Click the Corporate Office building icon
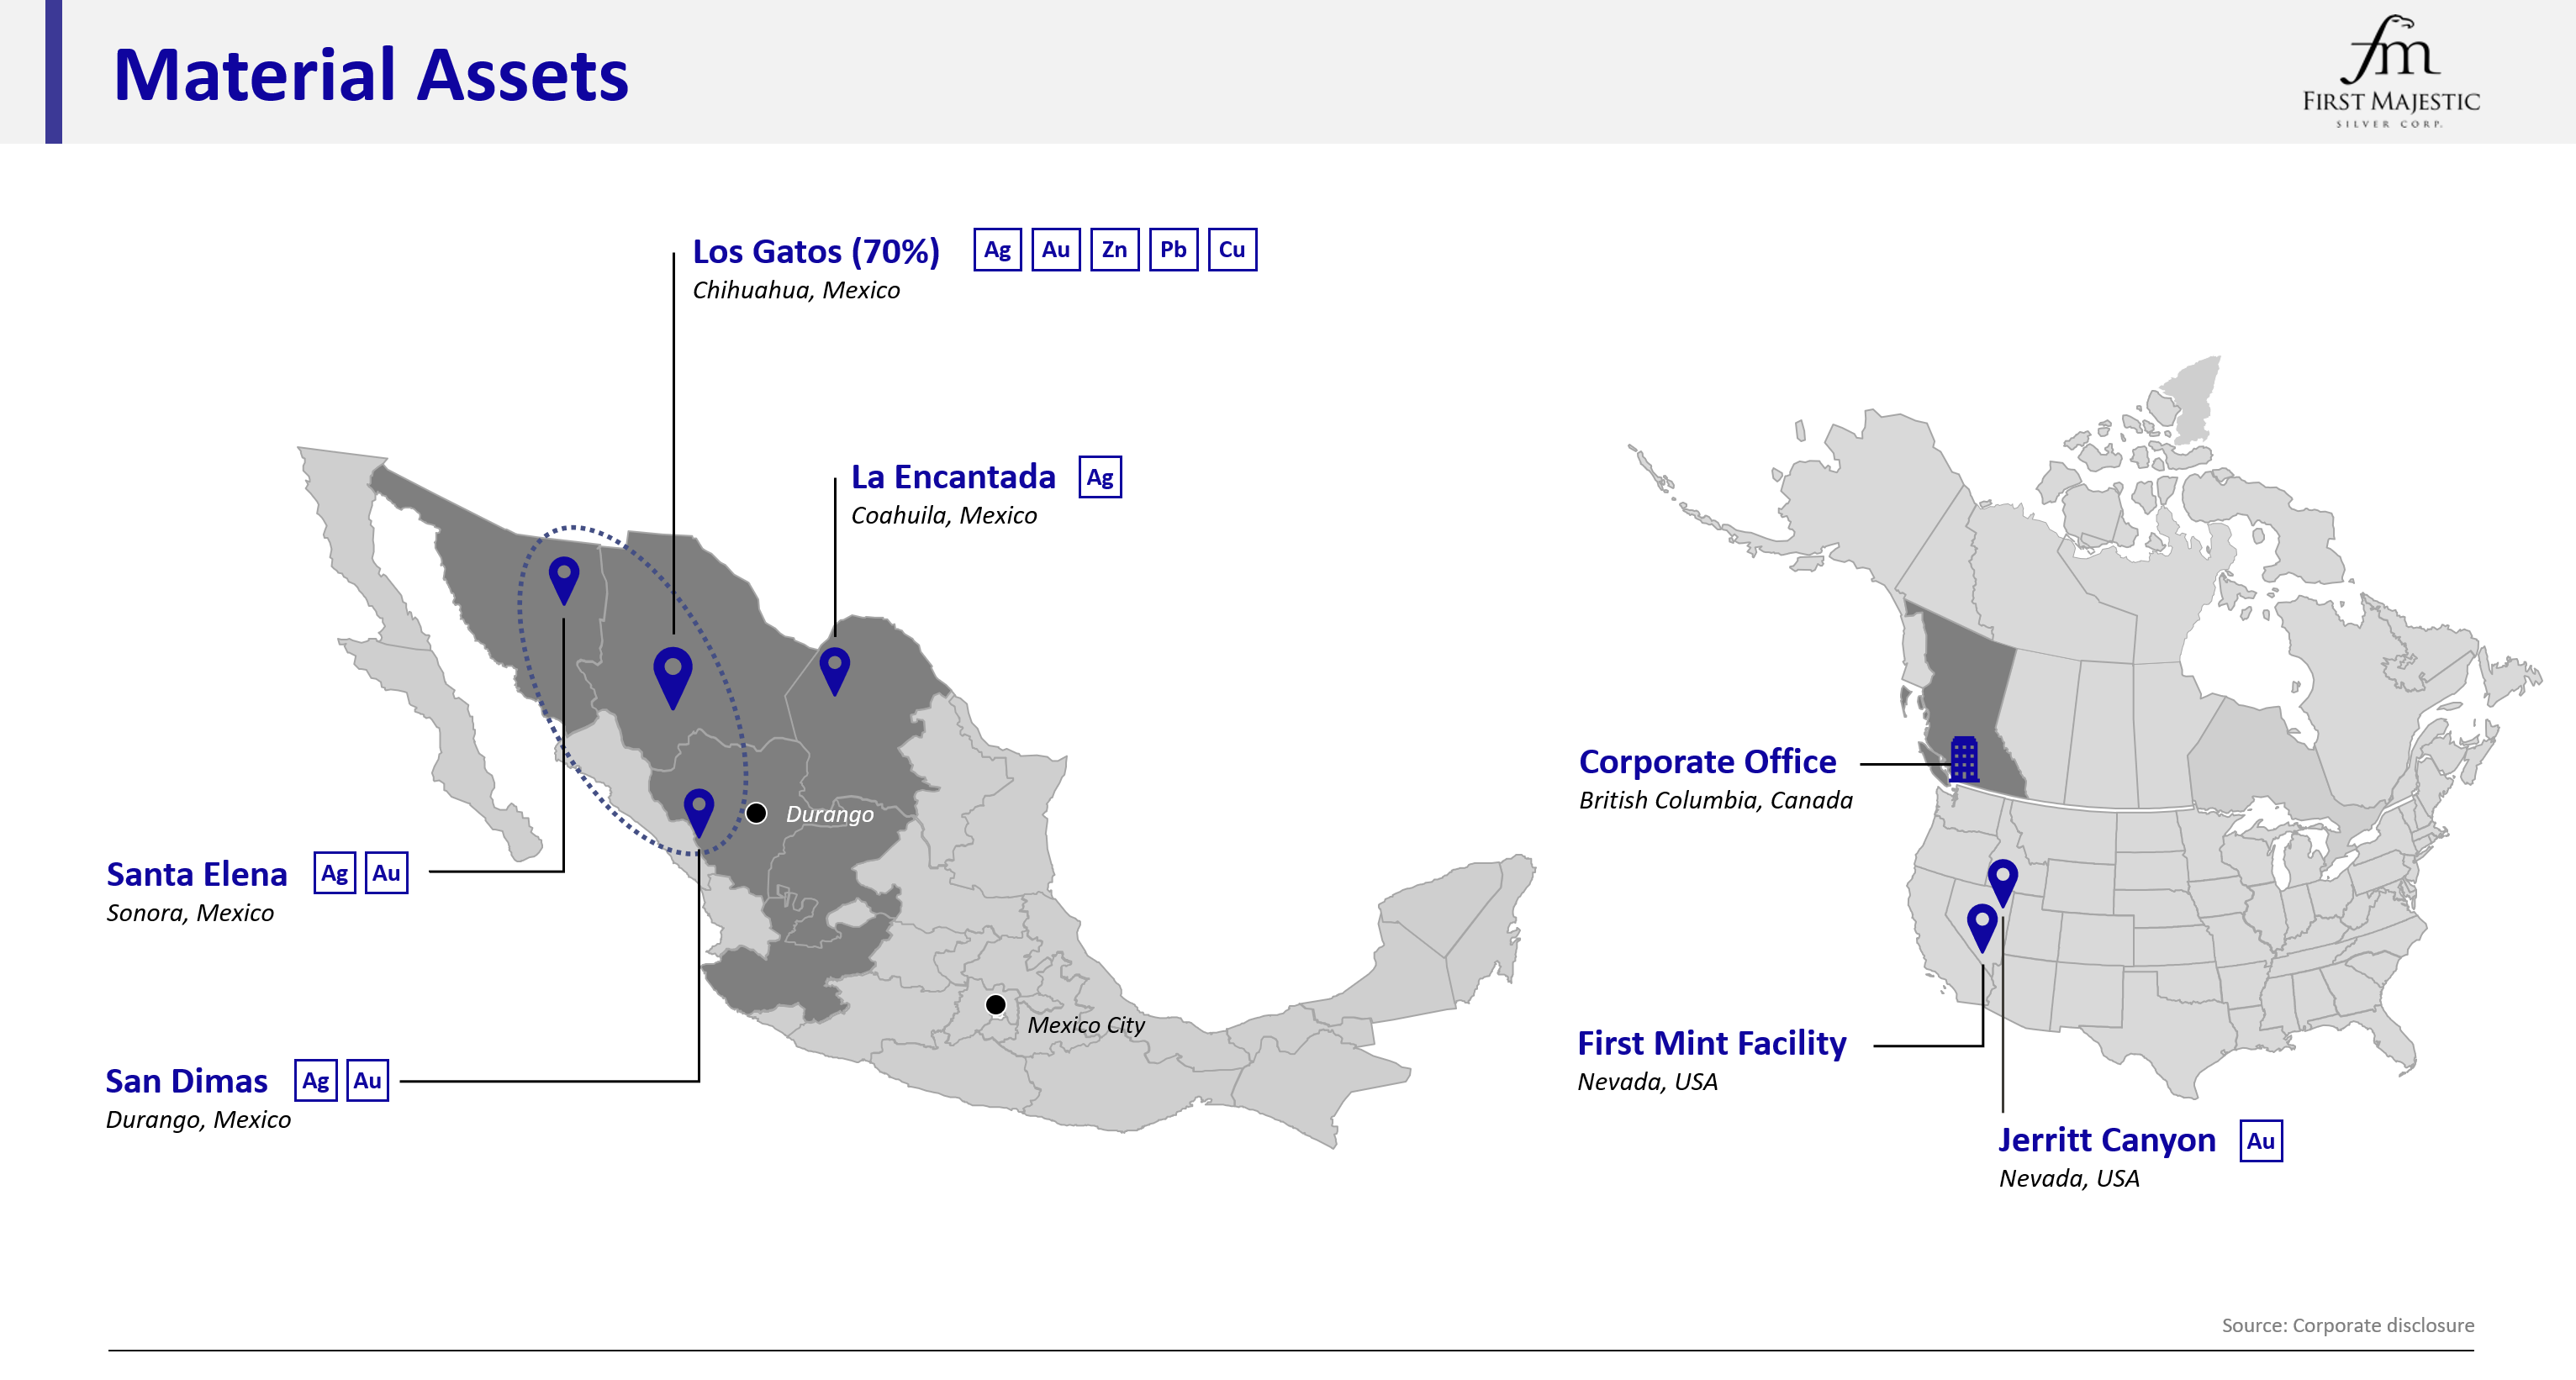Image resolution: width=2576 pixels, height=1380 pixels. 1964,759
